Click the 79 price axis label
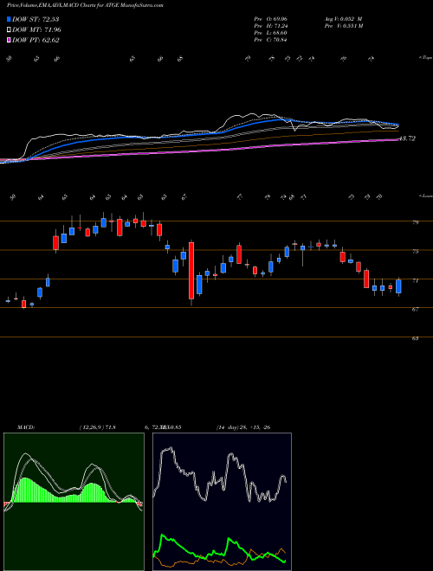433x571 pixels. (x=415, y=222)
